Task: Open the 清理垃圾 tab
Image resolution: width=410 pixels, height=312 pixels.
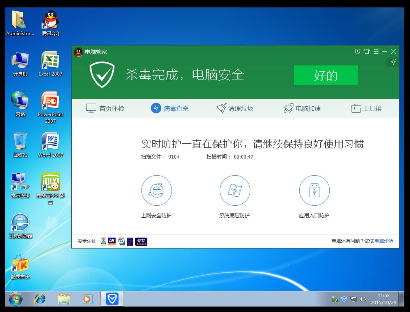Action: pos(235,108)
